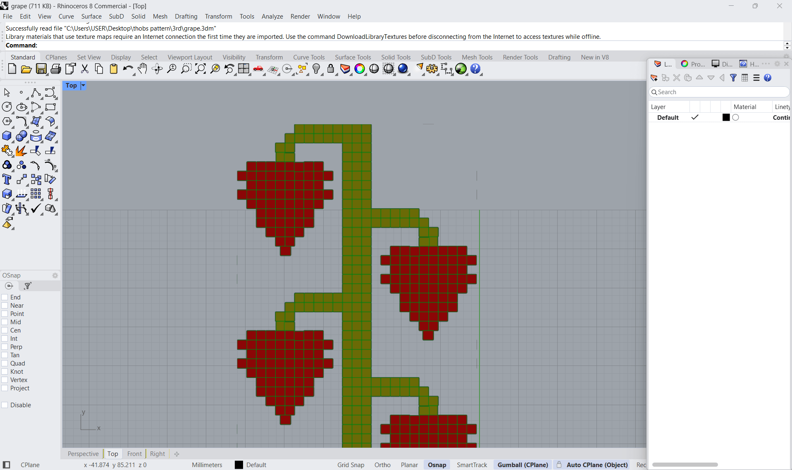Select the Pan hand tool

pyautogui.click(x=142, y=69)
